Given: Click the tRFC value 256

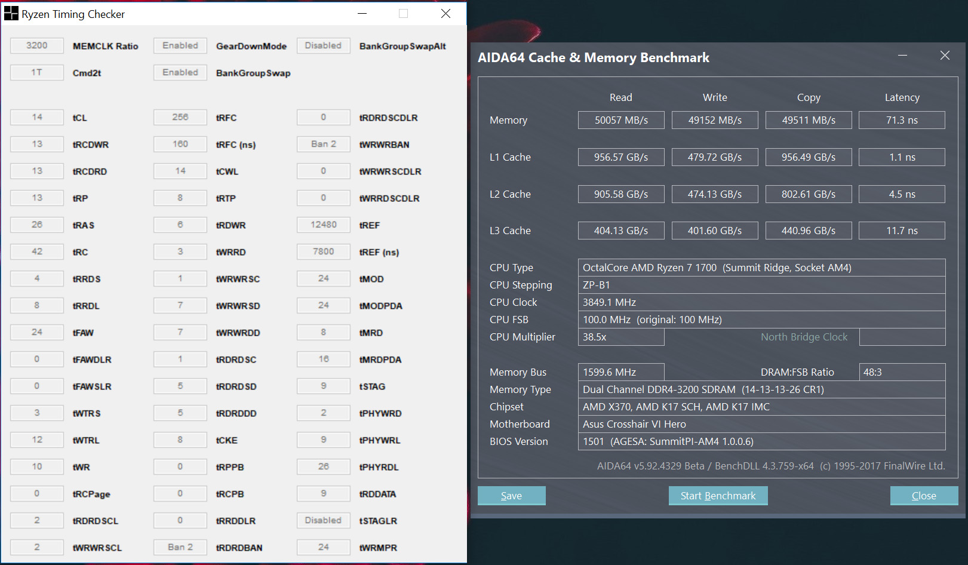Looking at the screenshot, I should [x=180, y=117].
